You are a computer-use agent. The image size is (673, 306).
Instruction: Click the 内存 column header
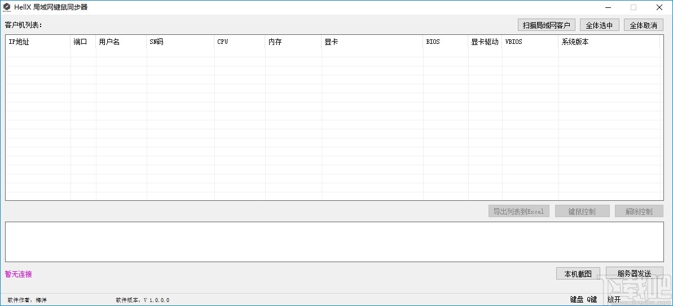coord(293,42)
